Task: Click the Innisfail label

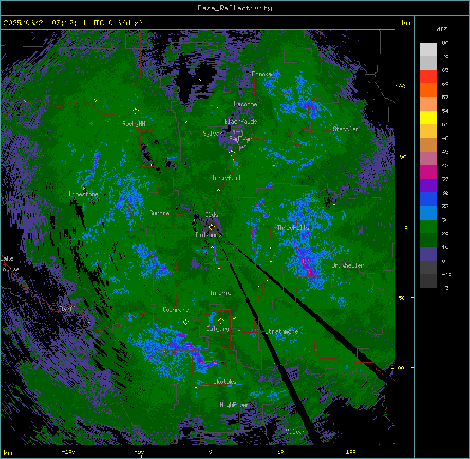Action: pyautogui.click(x=226, y=178)
